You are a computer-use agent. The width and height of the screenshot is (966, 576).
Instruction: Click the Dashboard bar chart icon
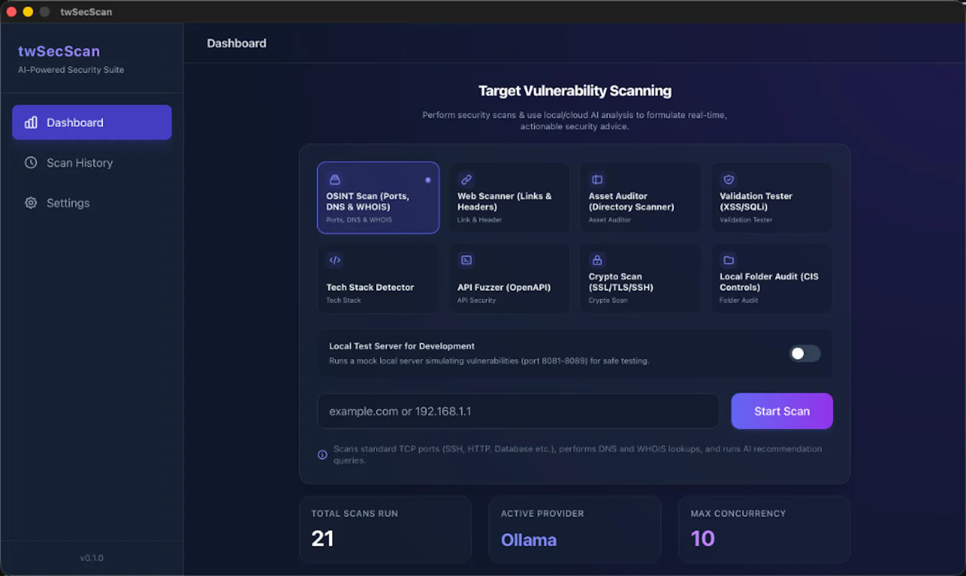[x=31, y=122]
